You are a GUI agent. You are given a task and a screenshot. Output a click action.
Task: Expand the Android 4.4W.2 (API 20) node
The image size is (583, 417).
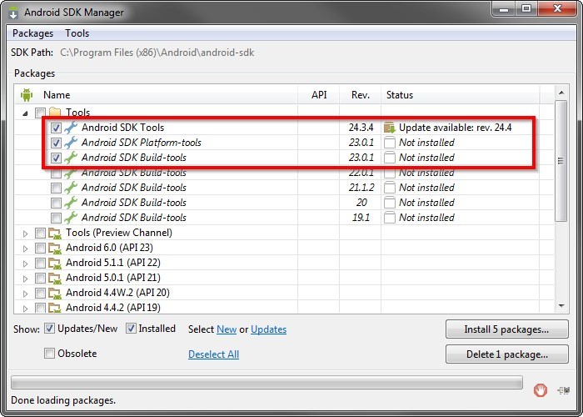tap(25, 294)
